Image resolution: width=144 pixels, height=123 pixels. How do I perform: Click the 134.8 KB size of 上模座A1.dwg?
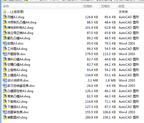click(x=91, y=75)
